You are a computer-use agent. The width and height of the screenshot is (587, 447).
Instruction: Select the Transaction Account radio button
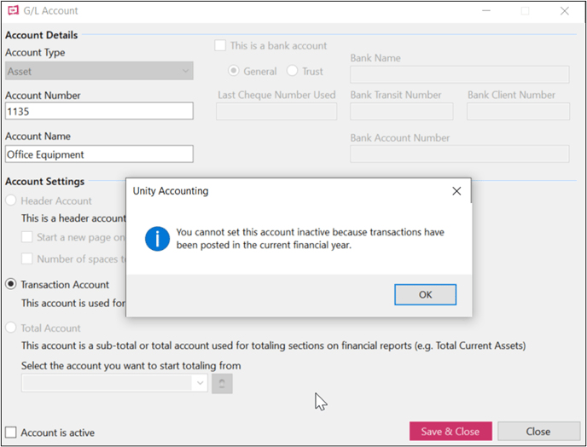pyautogui.click(x=11, y=284)
